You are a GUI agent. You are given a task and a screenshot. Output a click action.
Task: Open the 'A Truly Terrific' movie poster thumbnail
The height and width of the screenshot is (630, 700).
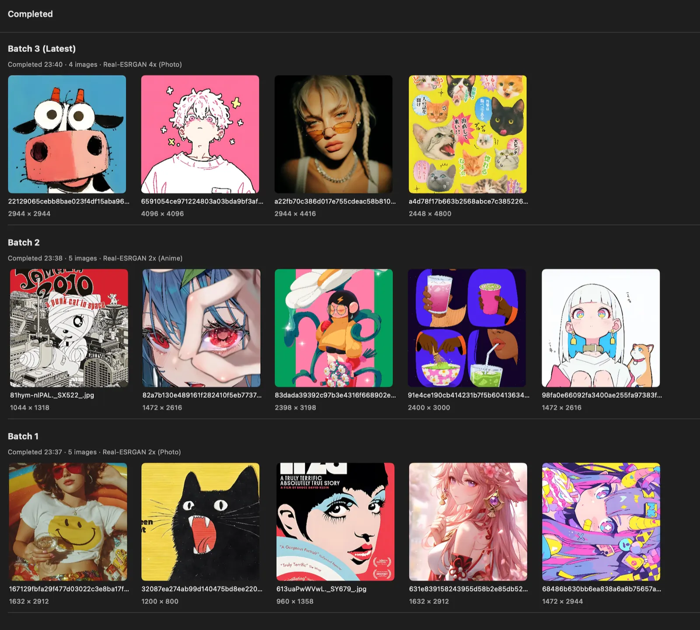coord(335,522)
